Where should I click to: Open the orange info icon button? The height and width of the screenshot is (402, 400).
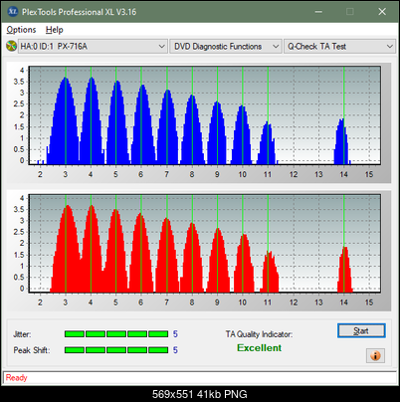click(x=375, y=356)
